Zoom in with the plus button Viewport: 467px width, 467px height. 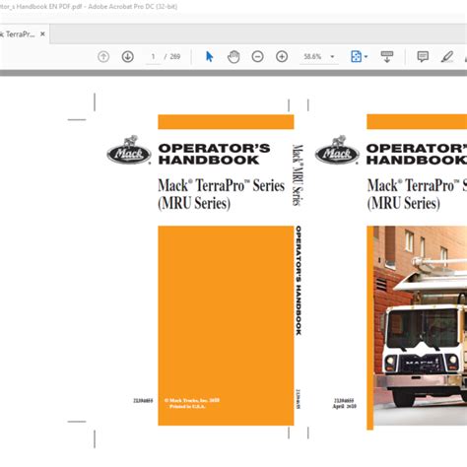(282, 57)
